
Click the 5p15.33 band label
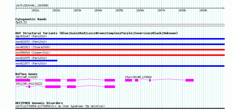pyautogui.click(x=21, y=23)
